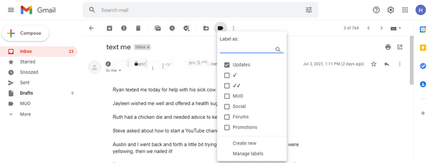428x163 pixels.
Task: Focus the Label as search field
Action: tap(247, 49)
